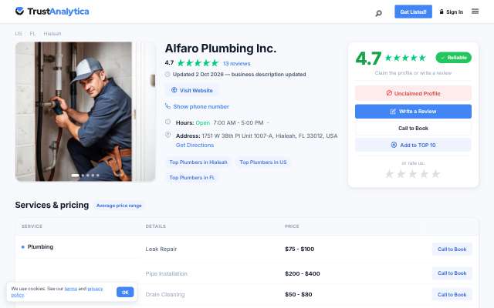Screen dimensions: 494x308
Task: Rate with the fourth gray star
Action: [x=425, y=174]
